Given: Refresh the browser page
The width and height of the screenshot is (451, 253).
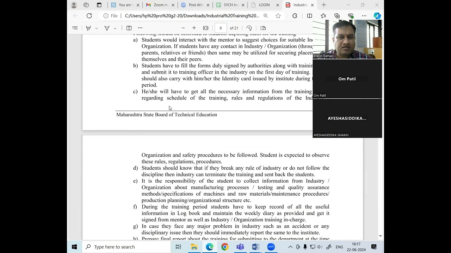Looking at the screenshot, I should click(89, 16).
